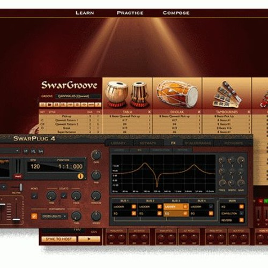268x268 pixels.
Task: Toggle the orange Portamento checkbox
Action: click(x=34, y=217)
